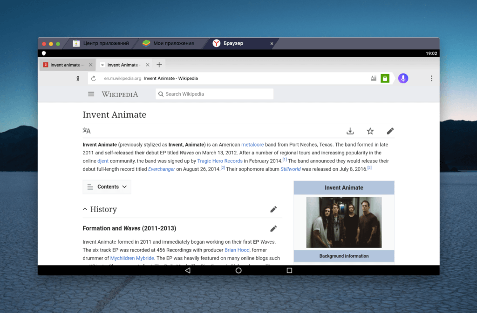Open the Everchanger album link
The image size is (477, 313).
(162, 169)
